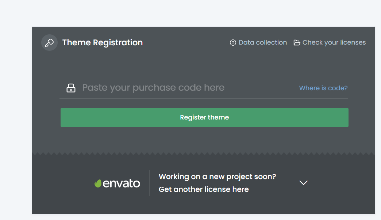Viewport: 381px width, 220px height.
Task: Click the padlock icon in the code field
Action: [x=71, y=88]
